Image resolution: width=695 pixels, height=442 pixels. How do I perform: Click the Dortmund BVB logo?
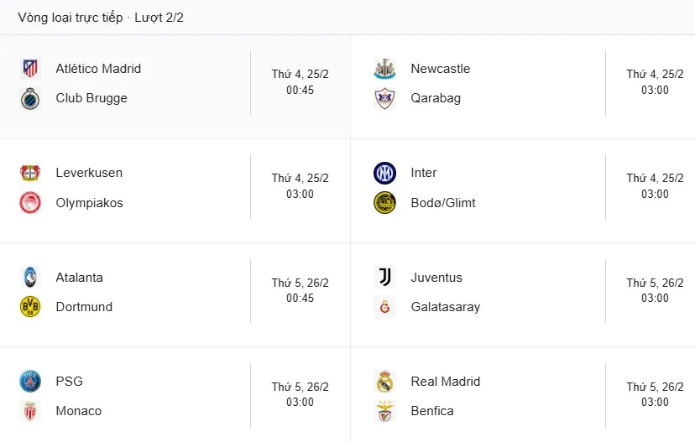coord(30,307)
